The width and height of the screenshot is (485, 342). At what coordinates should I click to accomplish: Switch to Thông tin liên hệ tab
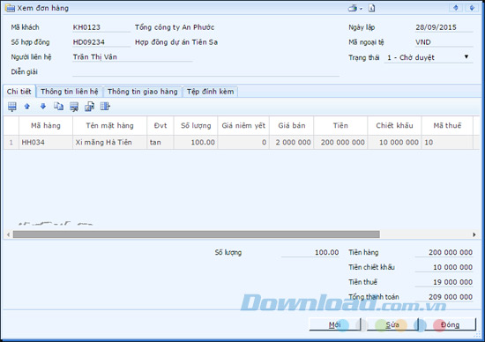coord(70,92)
